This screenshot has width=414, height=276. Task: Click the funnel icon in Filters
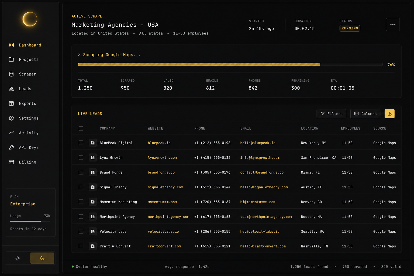pyautogui.click(x=323, y=114)
